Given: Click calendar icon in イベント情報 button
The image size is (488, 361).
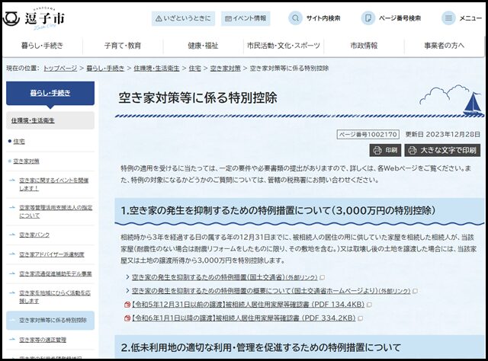Looking at the screenshot, I should click(228, 18).
